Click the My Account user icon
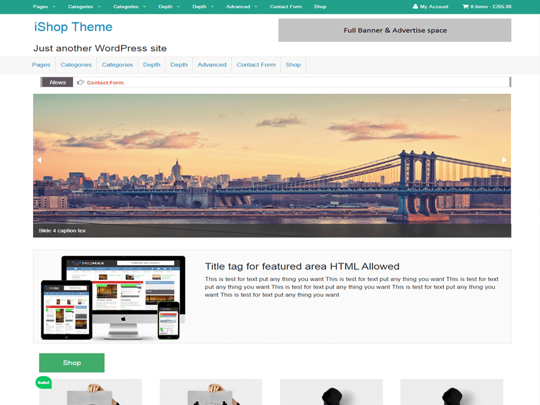 [x=415, y=7]
